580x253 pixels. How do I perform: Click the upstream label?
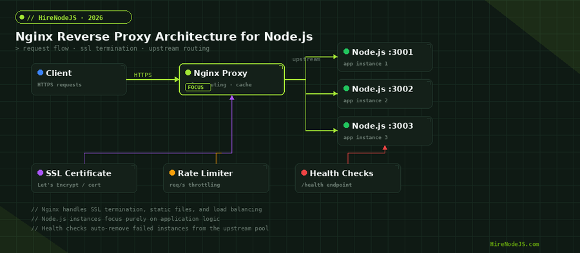tap(306, 59)
